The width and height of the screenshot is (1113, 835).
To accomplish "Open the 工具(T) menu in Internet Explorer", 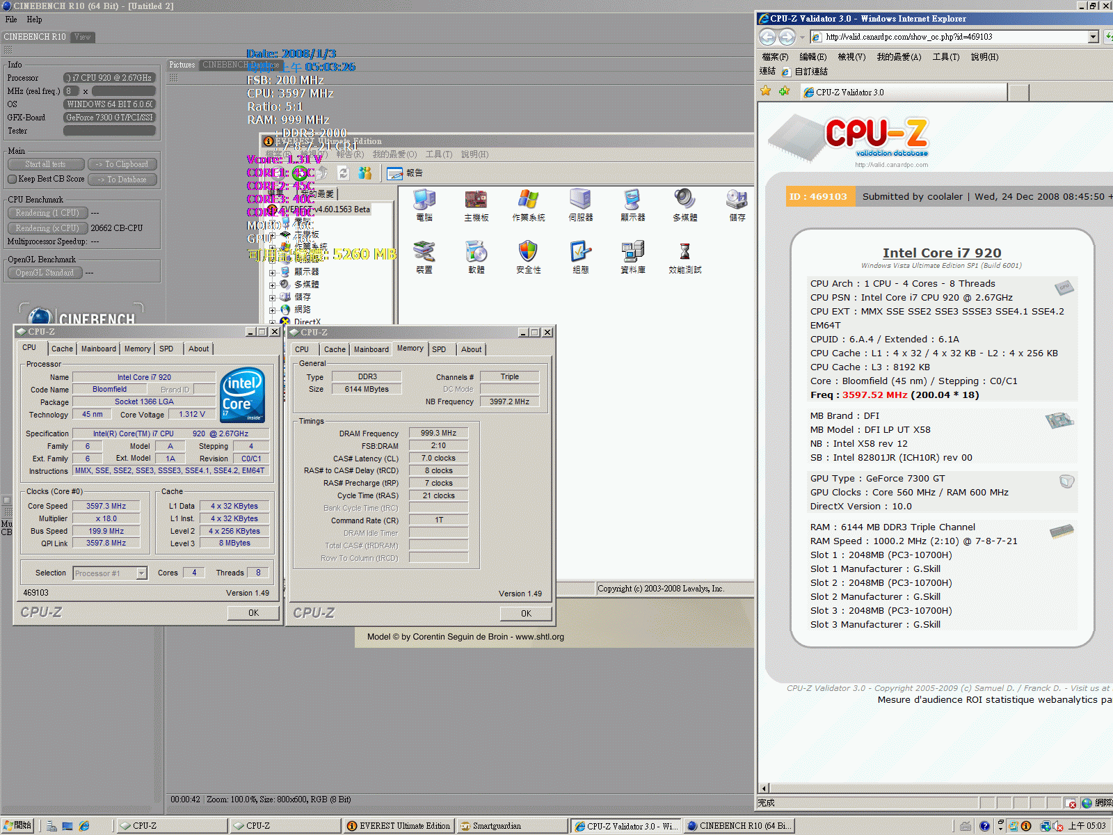I will click(946, 57).
